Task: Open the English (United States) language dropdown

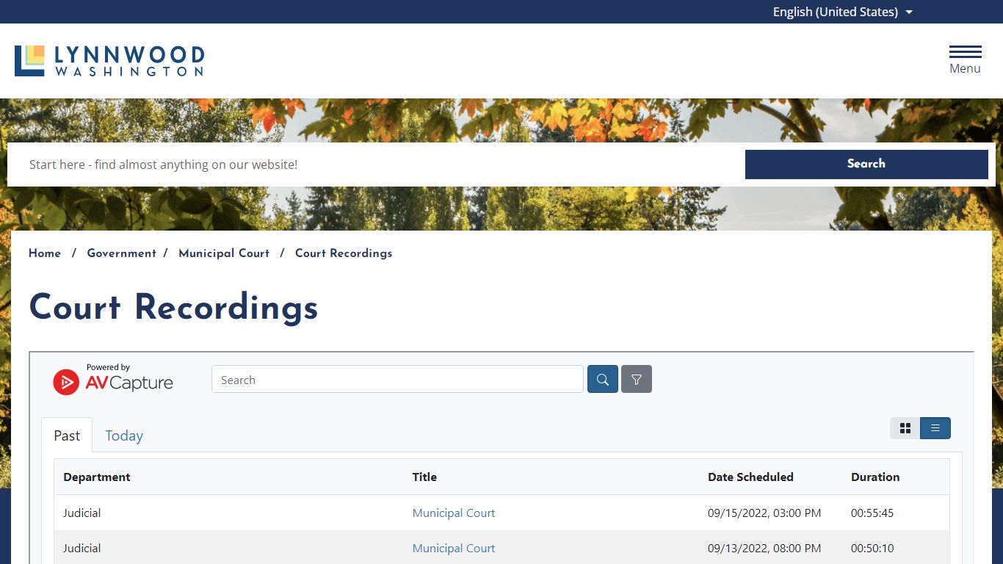Action: tap(842, 12)
